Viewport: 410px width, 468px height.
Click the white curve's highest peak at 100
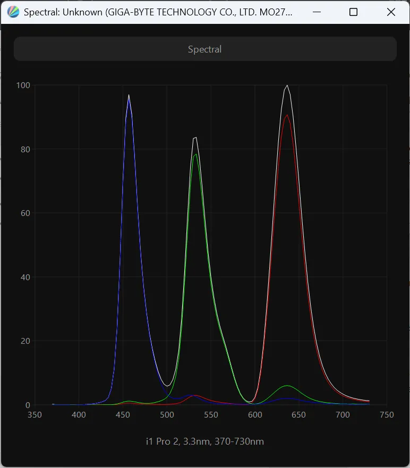click(287, 85)
